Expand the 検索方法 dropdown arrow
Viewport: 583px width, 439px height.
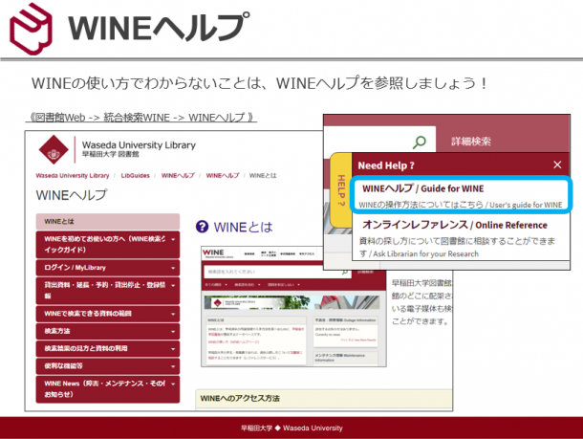173,332
